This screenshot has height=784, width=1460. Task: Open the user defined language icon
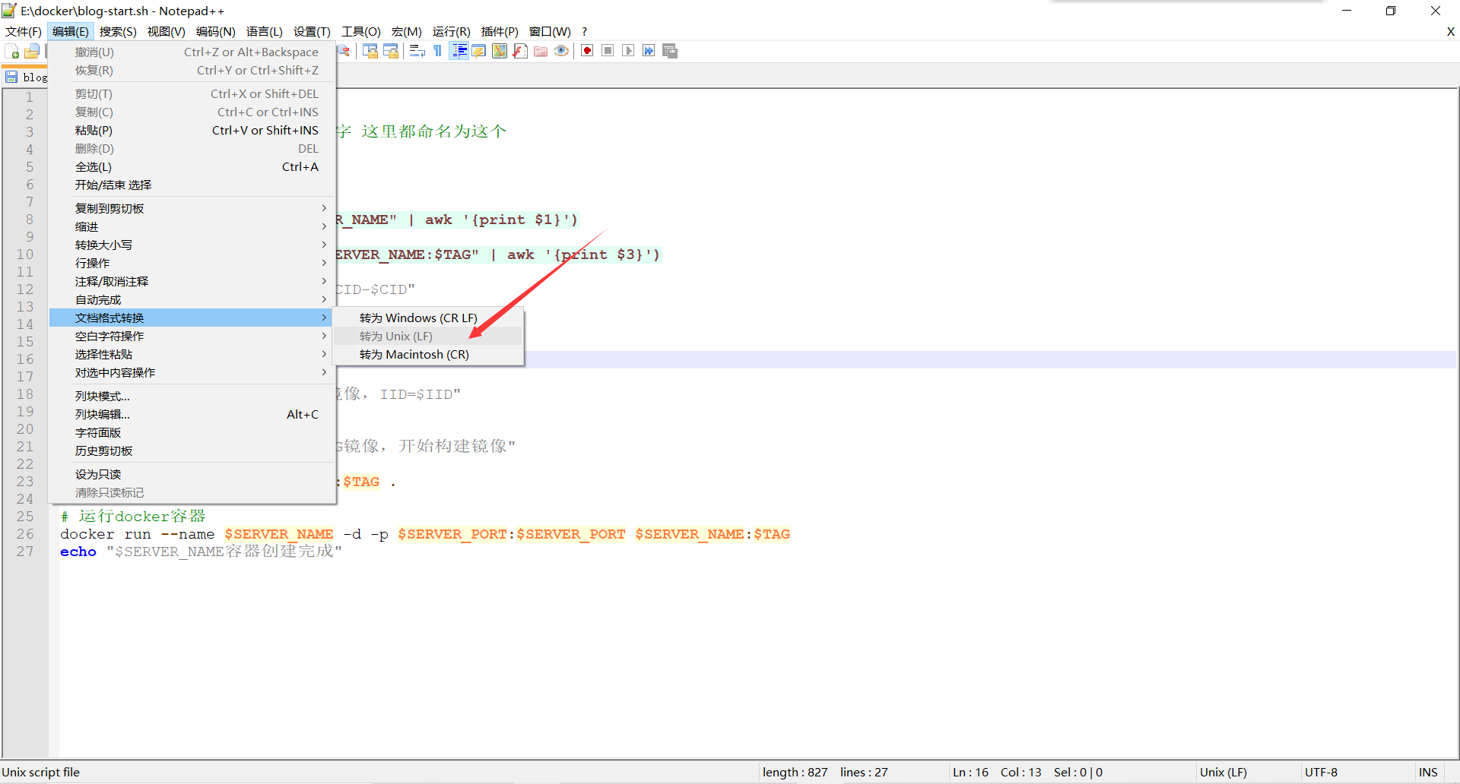tap(479, 51)
